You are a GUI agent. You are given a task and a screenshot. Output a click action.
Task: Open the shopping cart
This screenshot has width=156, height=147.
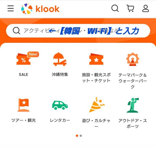[x=130, y=8]
